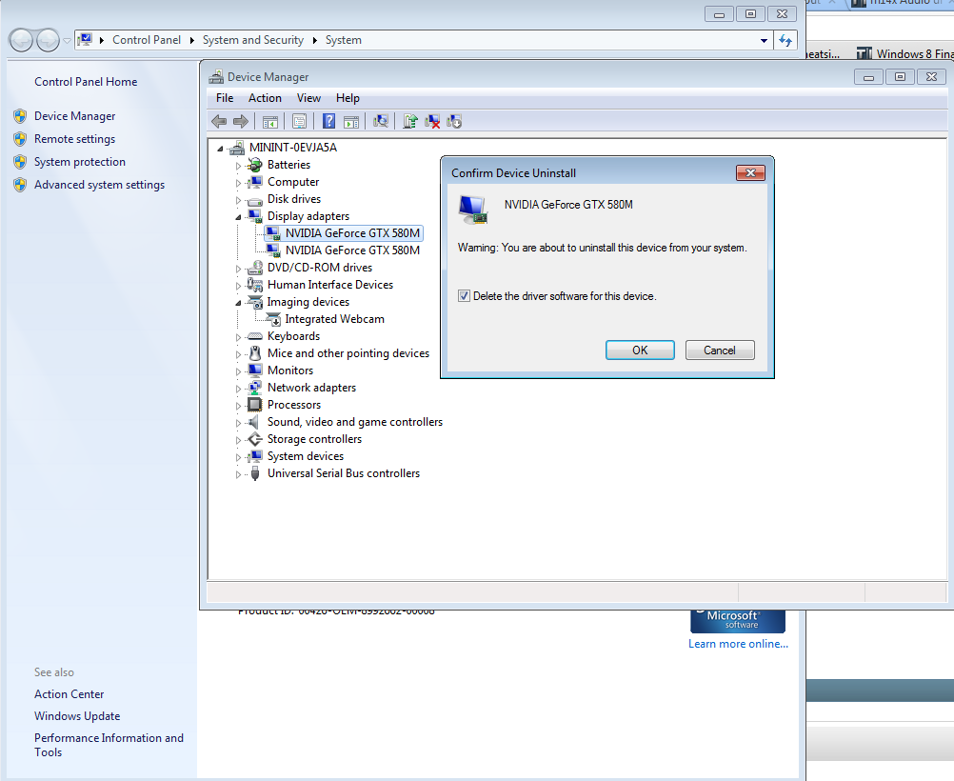Open the View menu
The height and width of the screenshot is (781, 954).
[x=308, y=98]
